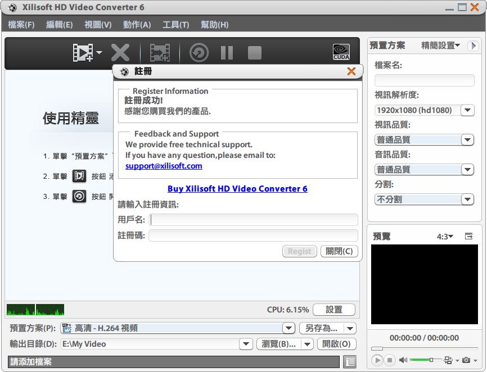Open the 預置方案(P) profile combo box
The width and height of the screenshot is (487, 372).
tap(177, 328)
